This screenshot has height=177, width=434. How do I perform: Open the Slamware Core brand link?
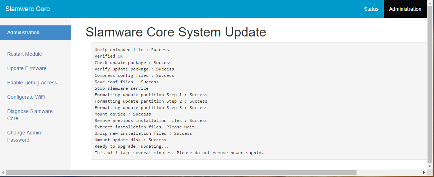[28, 9]
